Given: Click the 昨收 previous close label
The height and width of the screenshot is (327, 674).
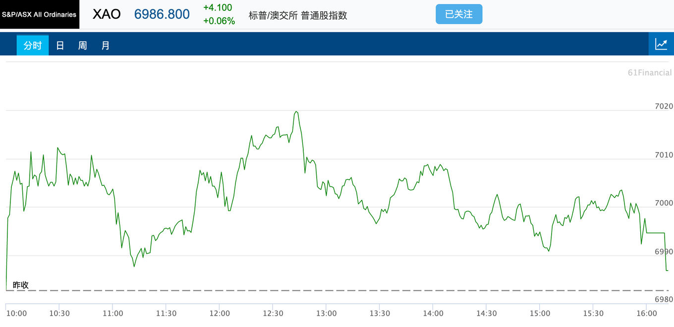Looking at the screenshot, I should [x=21, y=285].
